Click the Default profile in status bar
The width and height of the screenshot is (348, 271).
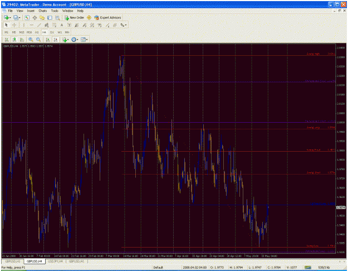click(158, 268)
